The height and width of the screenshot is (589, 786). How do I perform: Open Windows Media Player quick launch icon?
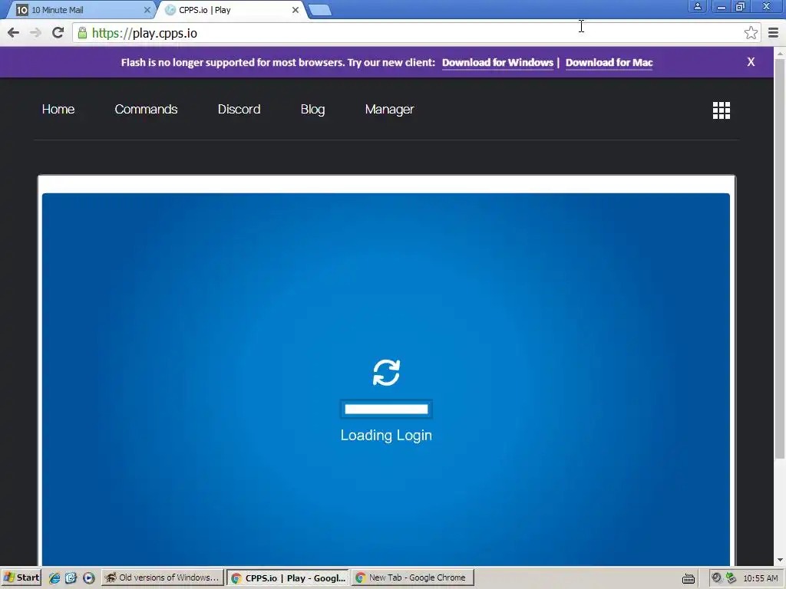(x=89, y=578)
